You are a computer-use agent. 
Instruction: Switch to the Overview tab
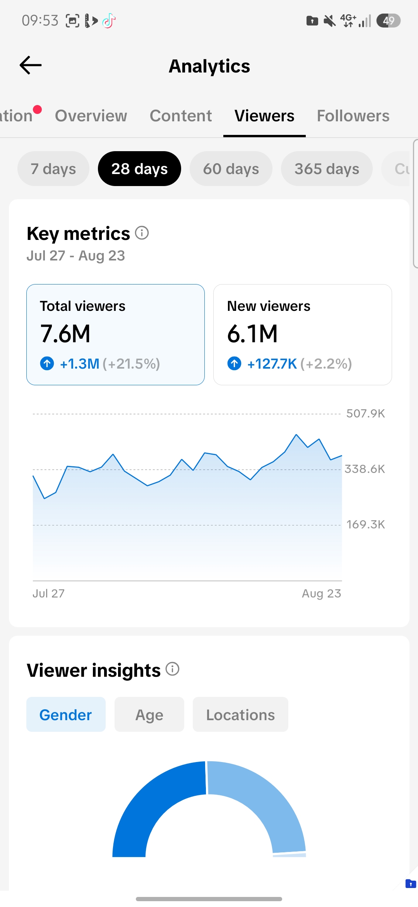click(91, 116)
